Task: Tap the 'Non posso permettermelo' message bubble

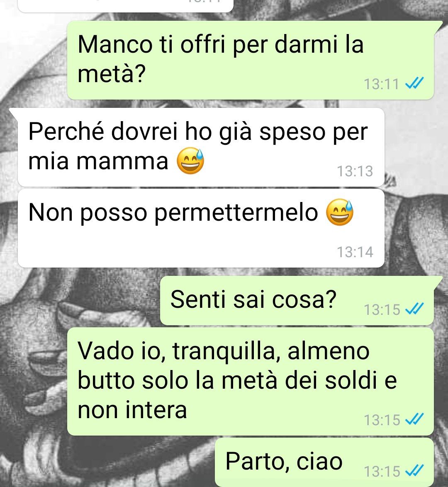Action: [201, 228]
